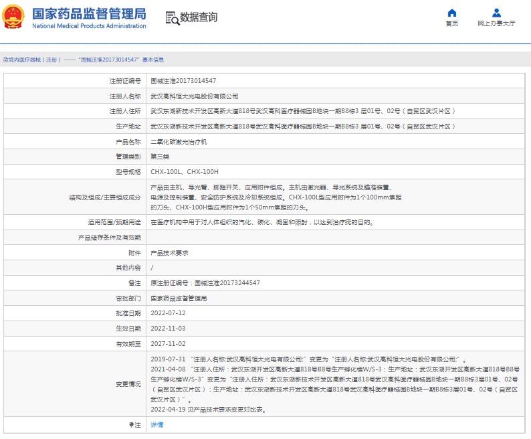Click the 审批部门 row label
This screenshot has width=531, height=439.
tap(128, 298)
